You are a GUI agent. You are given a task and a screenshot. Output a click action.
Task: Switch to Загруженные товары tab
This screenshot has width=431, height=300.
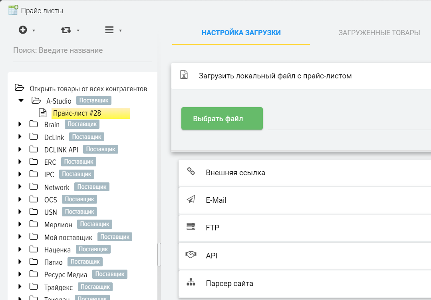tap(379, 33)
